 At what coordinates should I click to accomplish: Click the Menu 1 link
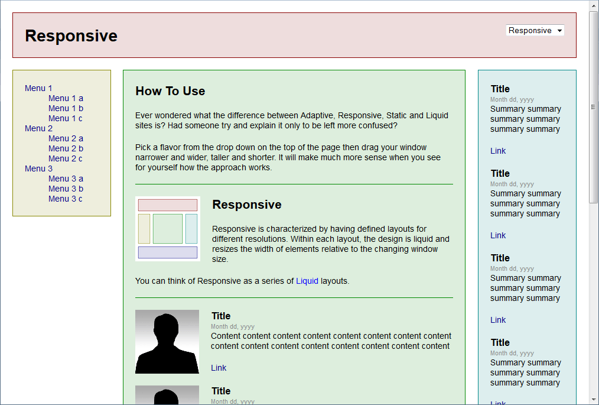tap(38, 88)
